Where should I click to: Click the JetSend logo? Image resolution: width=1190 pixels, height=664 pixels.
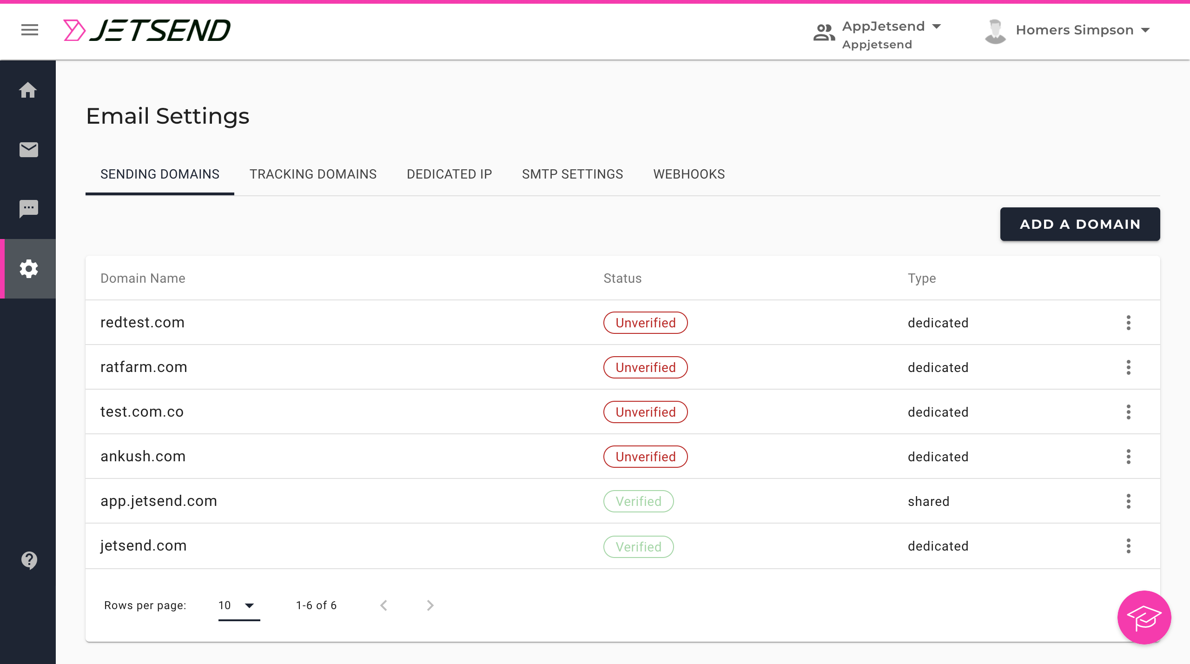[x=147, y=30]
